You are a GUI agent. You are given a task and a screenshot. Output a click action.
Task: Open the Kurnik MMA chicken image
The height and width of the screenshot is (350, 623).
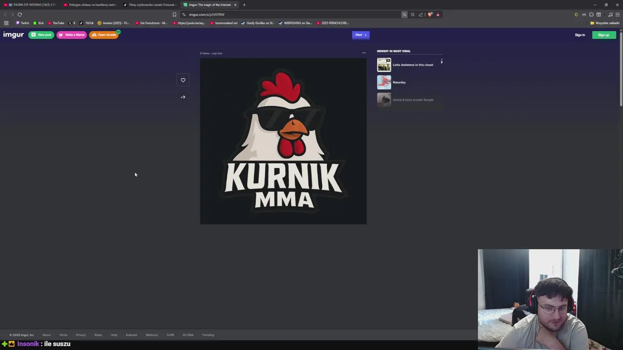pos(283,141)
